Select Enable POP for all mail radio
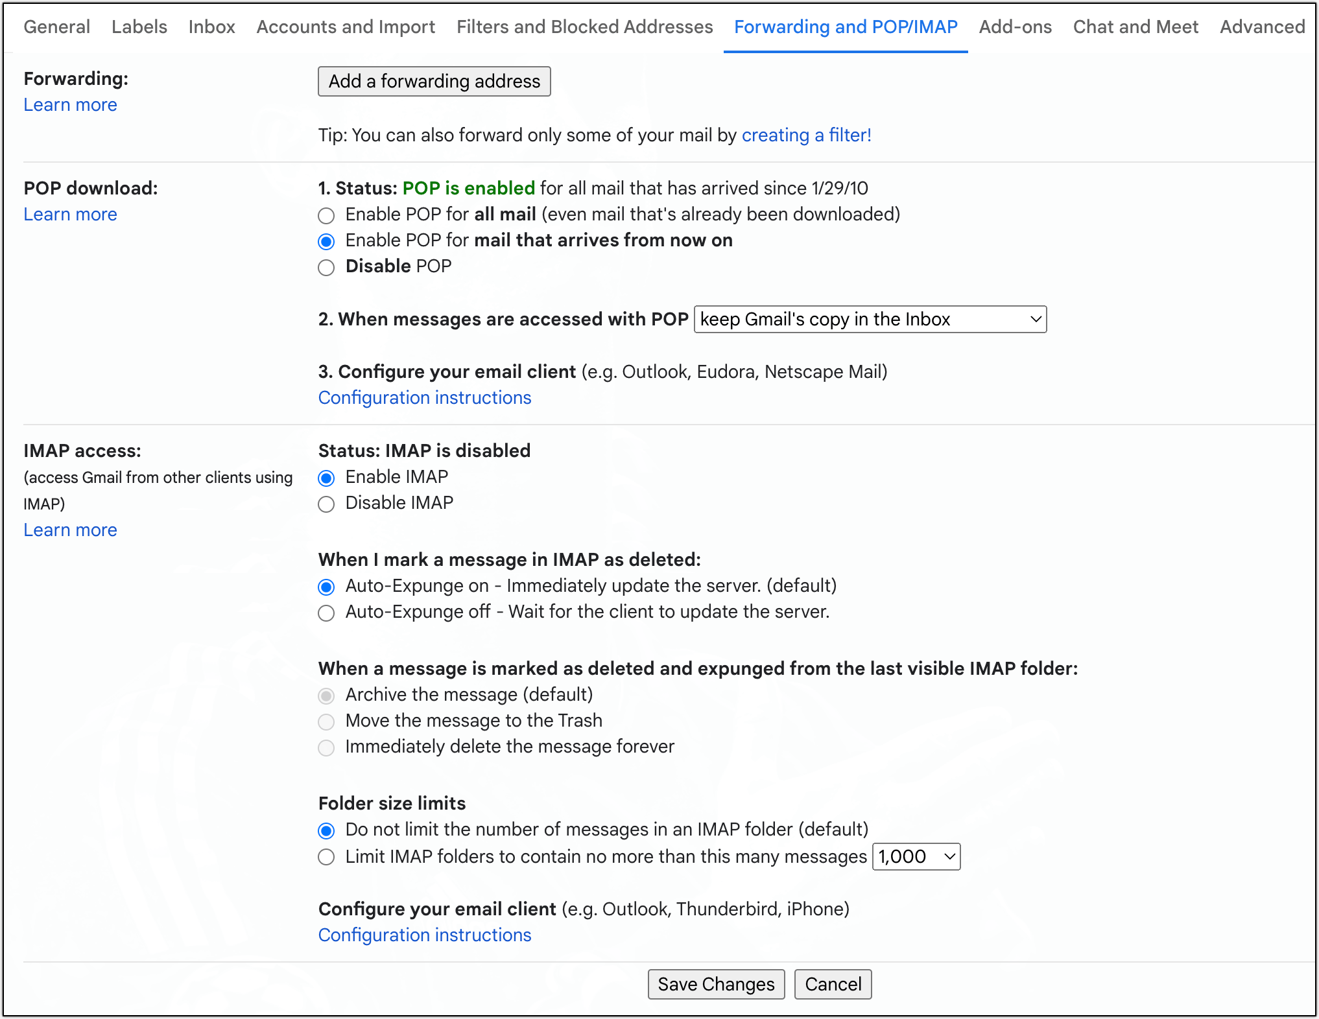This screenshot has height=1019, width=1319. click(326, 215)
